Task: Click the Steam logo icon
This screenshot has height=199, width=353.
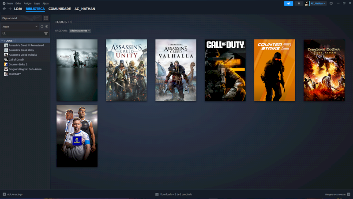Action: [4, 4]
